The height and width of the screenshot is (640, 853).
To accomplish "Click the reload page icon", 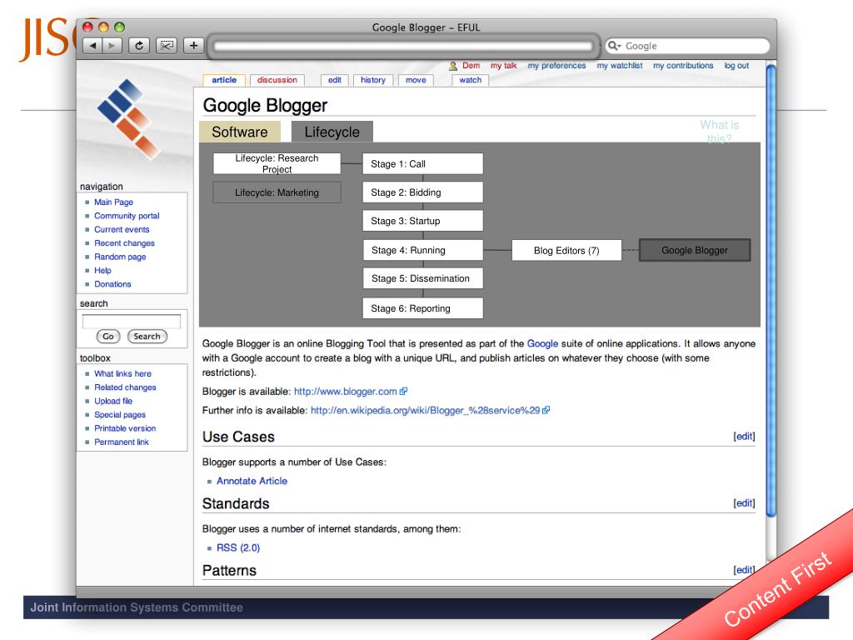I will (x=139, y=46).
